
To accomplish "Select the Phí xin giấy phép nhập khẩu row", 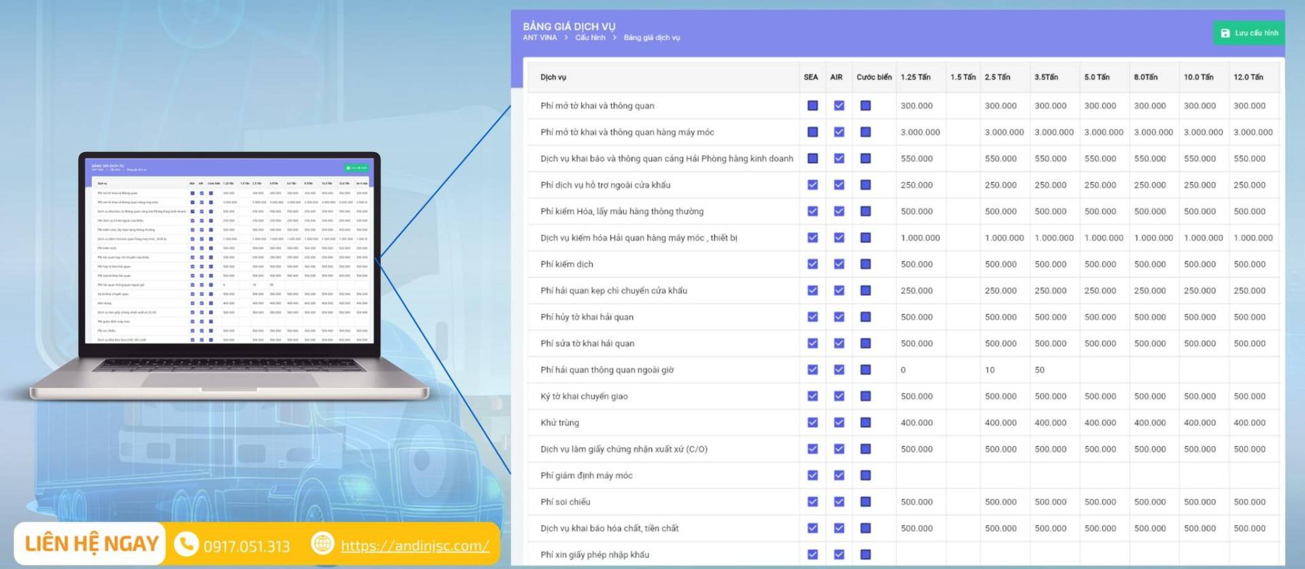I will (x=595, y=555).
